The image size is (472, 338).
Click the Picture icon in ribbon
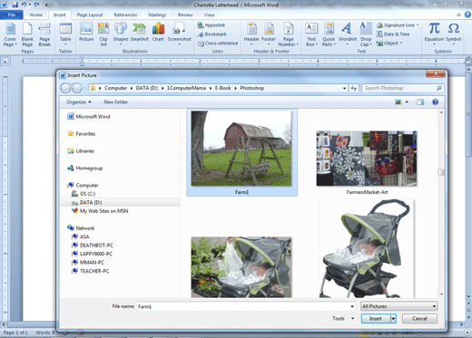(x=86, y=32)
